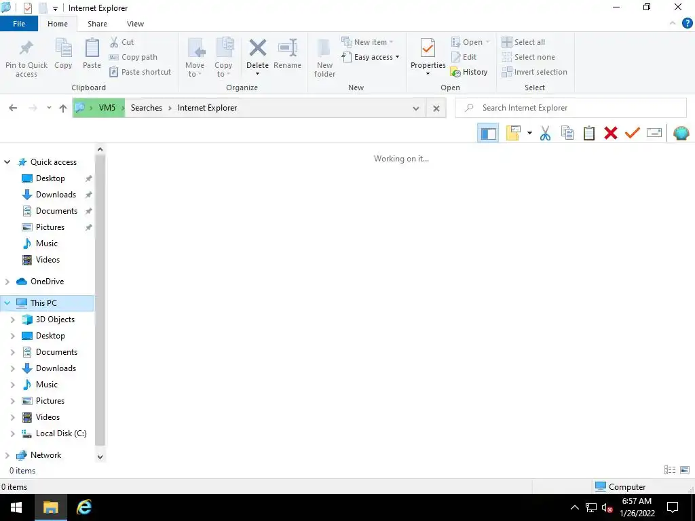Open the New item dropdown
This screenshot has height=521, width=695.
[367, 42]
